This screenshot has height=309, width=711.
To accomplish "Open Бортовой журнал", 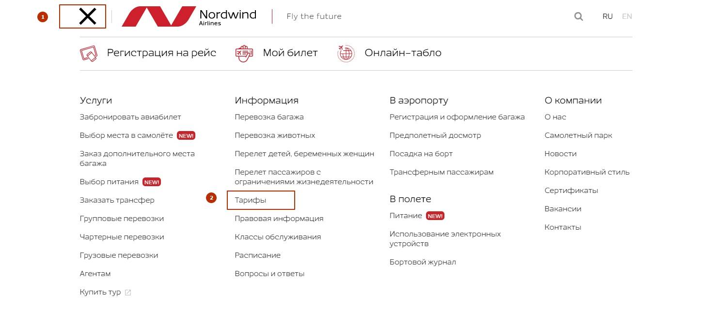I will pos(423,262).
